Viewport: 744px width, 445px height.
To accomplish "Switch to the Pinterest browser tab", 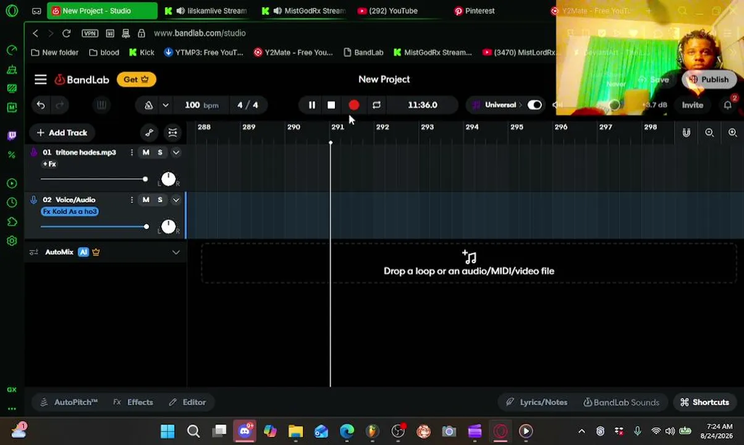I will point(474,11).
